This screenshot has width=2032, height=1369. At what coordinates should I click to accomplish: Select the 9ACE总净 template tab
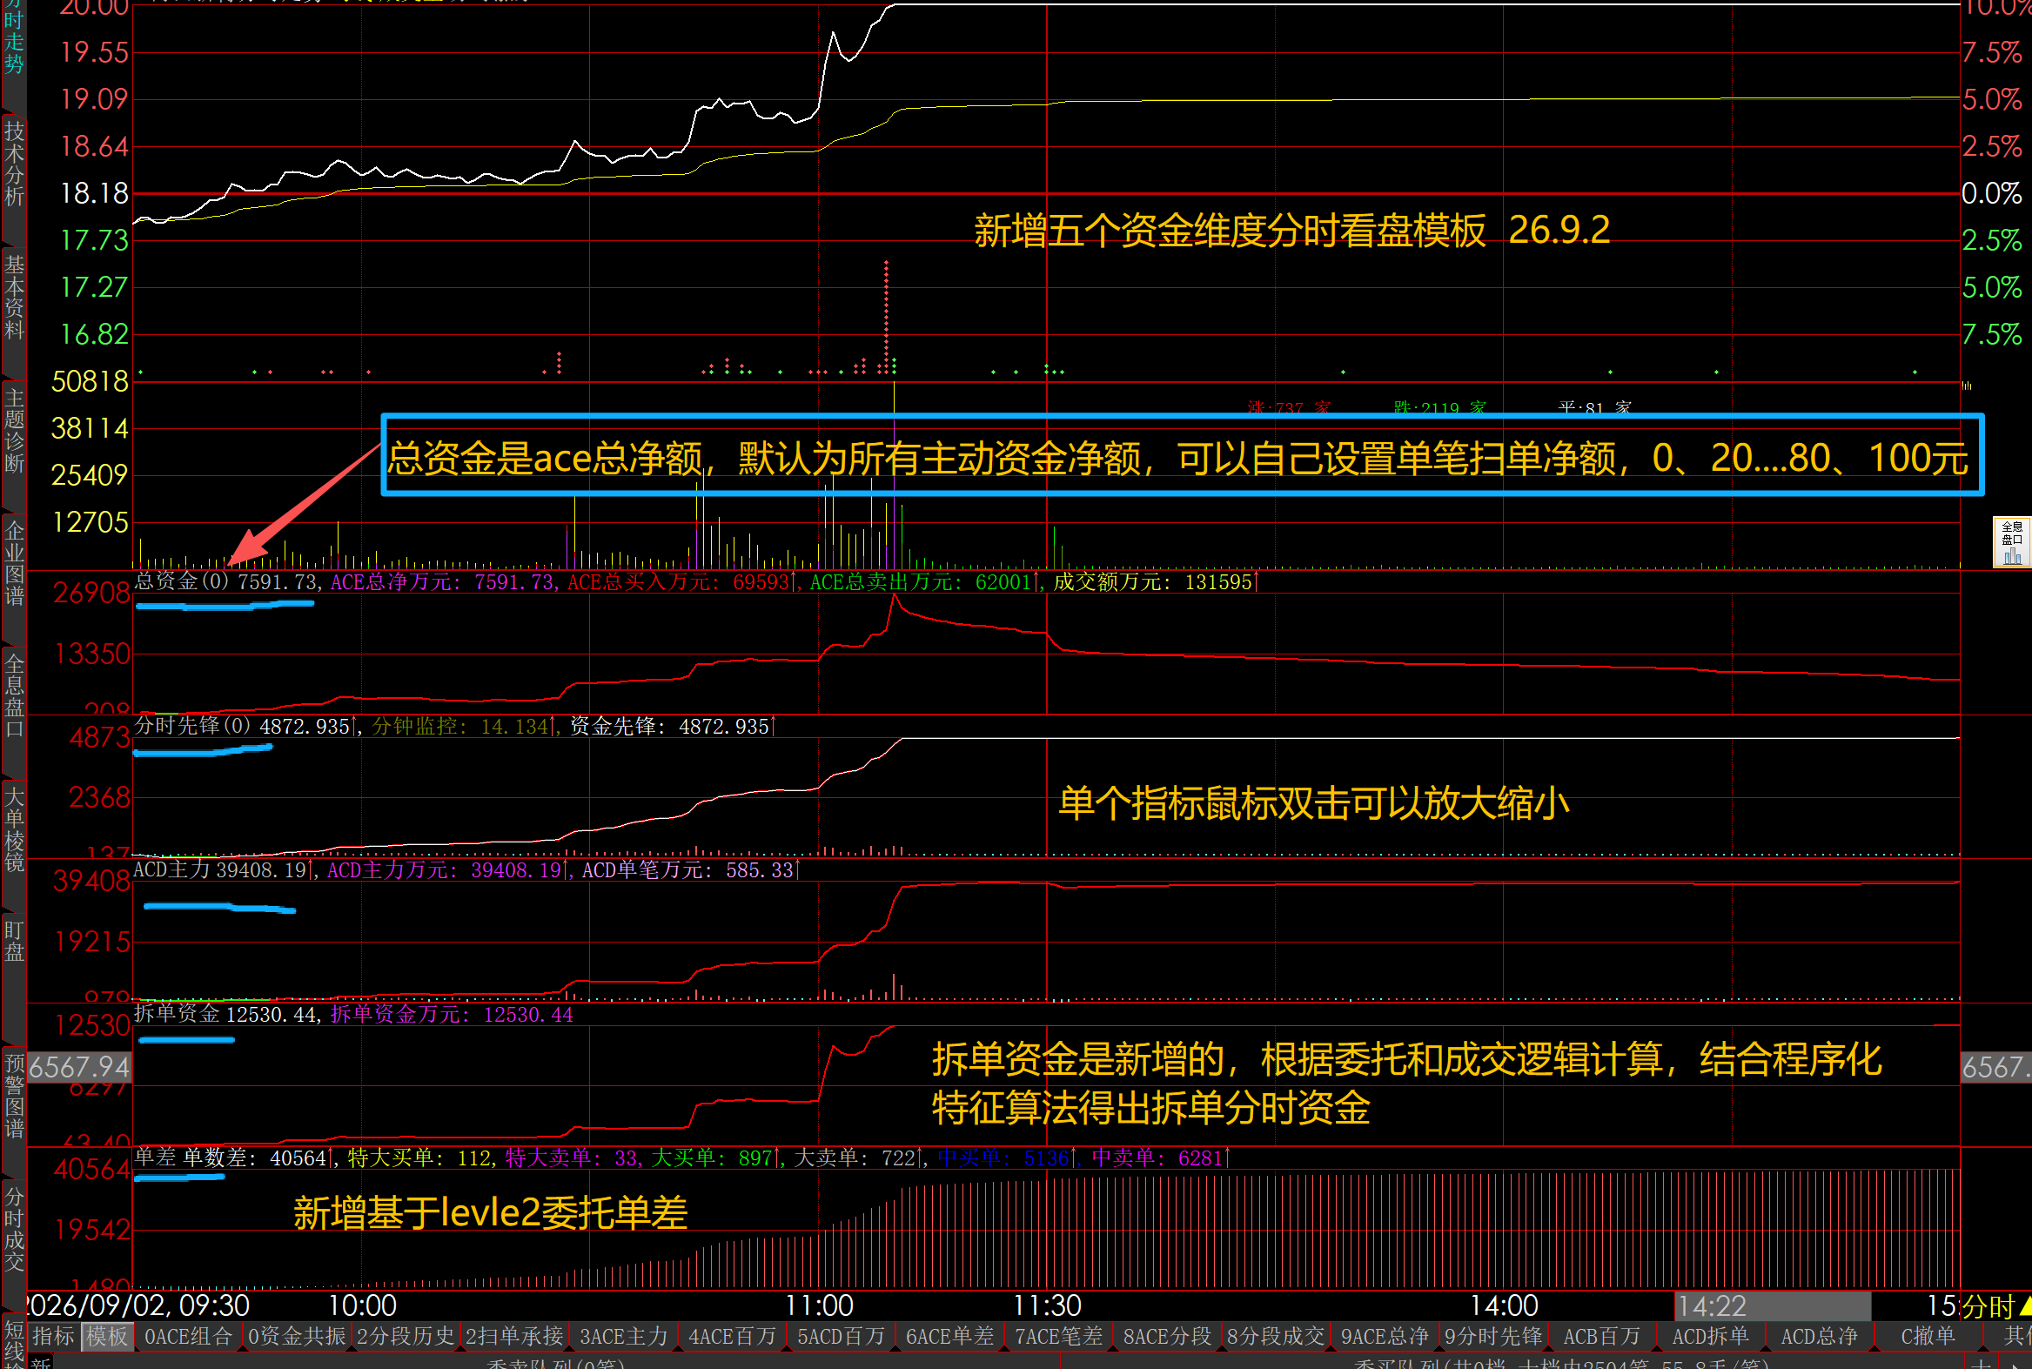(x=1385, y=1336)
